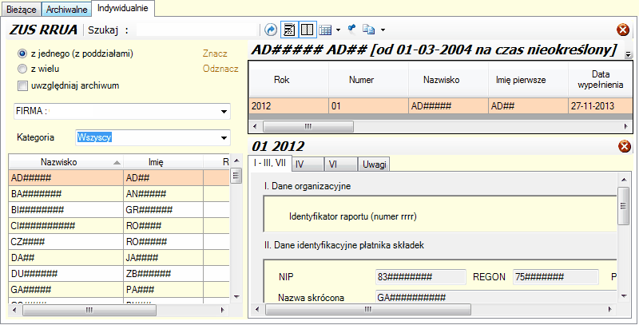Click the table grid icon

coord(325,30)
